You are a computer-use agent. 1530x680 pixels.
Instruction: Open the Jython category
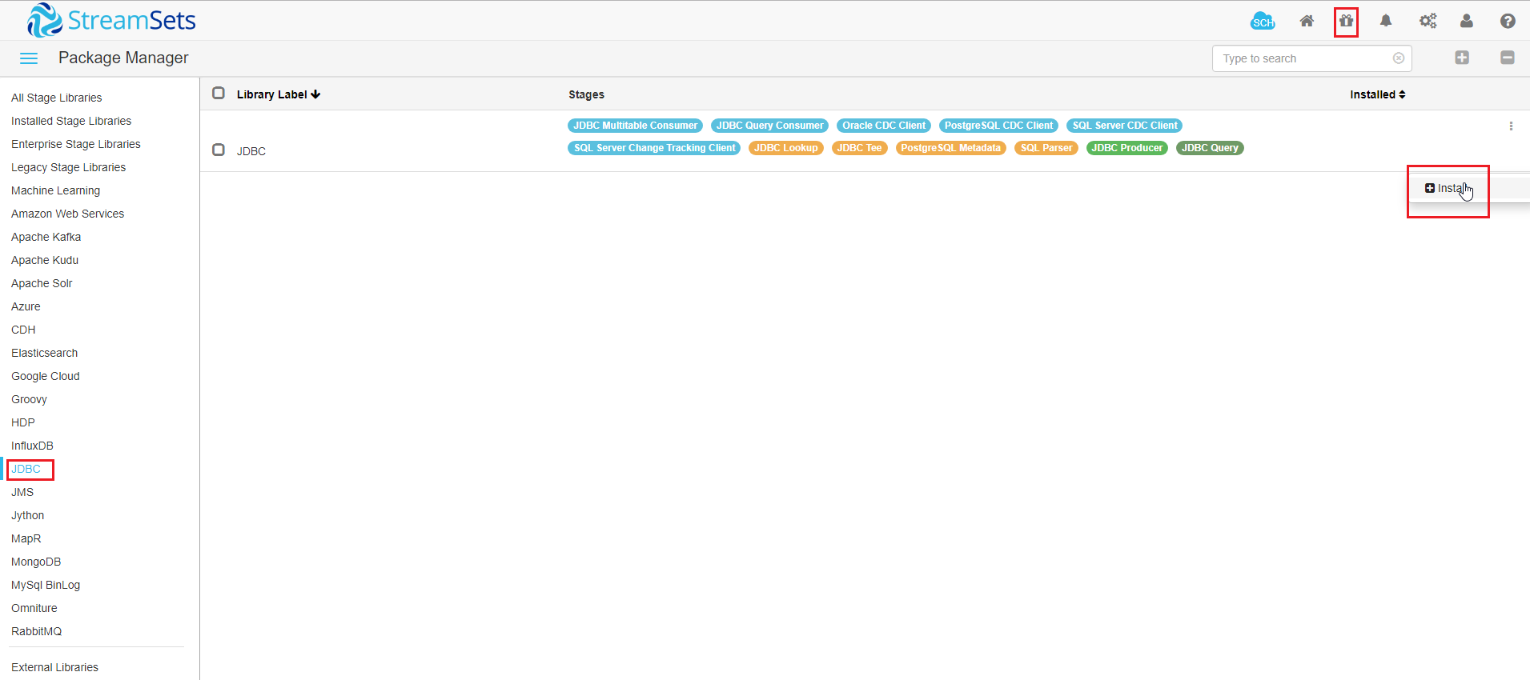(x=28, y=515)
